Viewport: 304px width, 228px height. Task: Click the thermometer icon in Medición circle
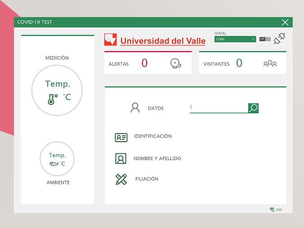(52, 99)
